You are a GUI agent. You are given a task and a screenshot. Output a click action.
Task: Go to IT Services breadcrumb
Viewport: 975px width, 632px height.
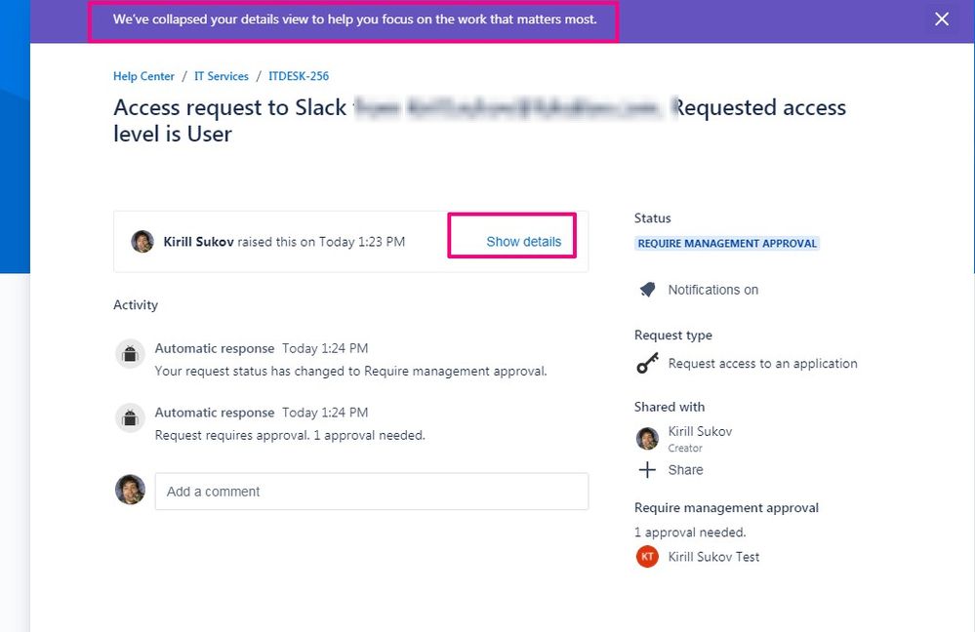point(222,76)
